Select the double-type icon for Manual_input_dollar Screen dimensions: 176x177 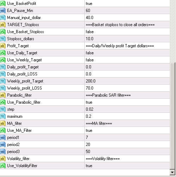[3, 18]
